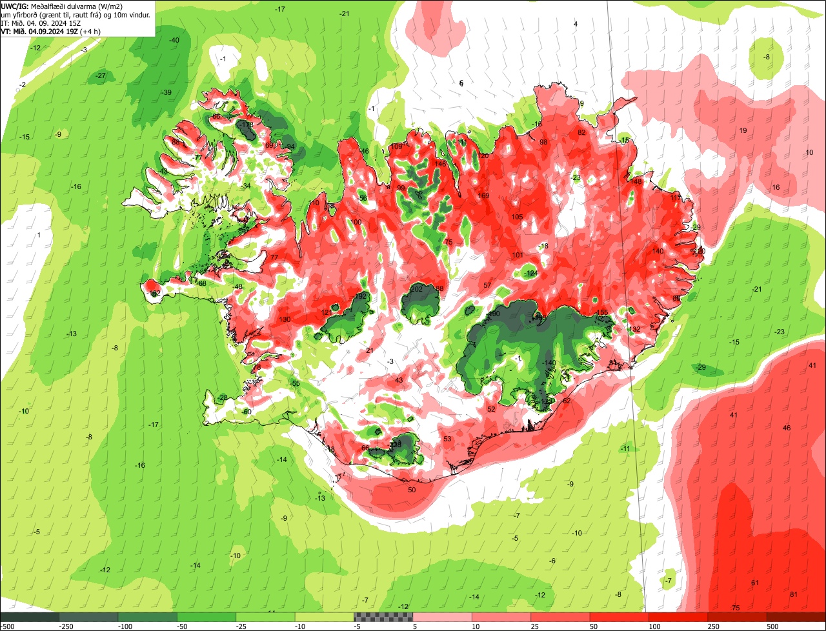The image size is (826, 631).
Task: Select the -25 to -10 light green swatch
Action: 265,617
